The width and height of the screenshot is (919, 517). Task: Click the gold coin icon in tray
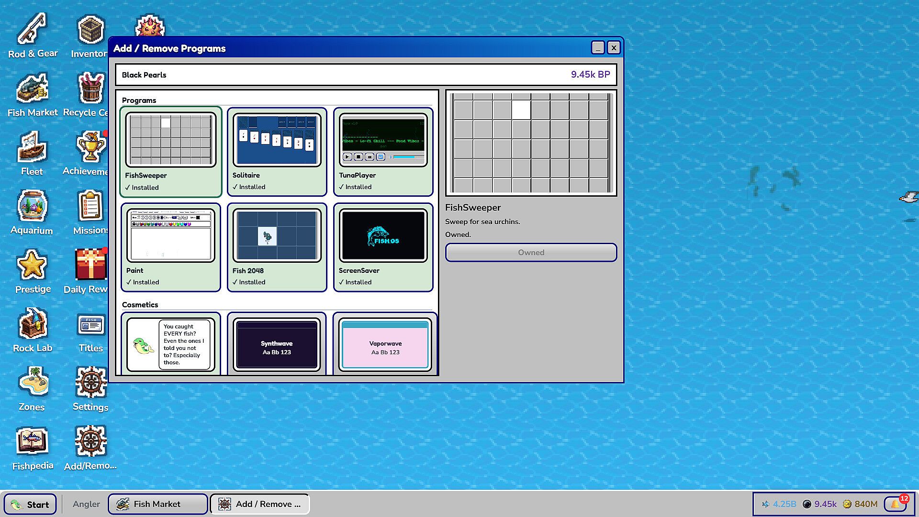[847, 504]
